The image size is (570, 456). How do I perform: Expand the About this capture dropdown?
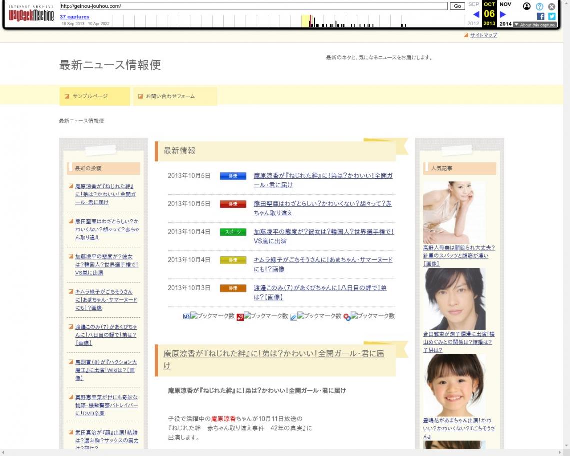[x=534, y=25]
